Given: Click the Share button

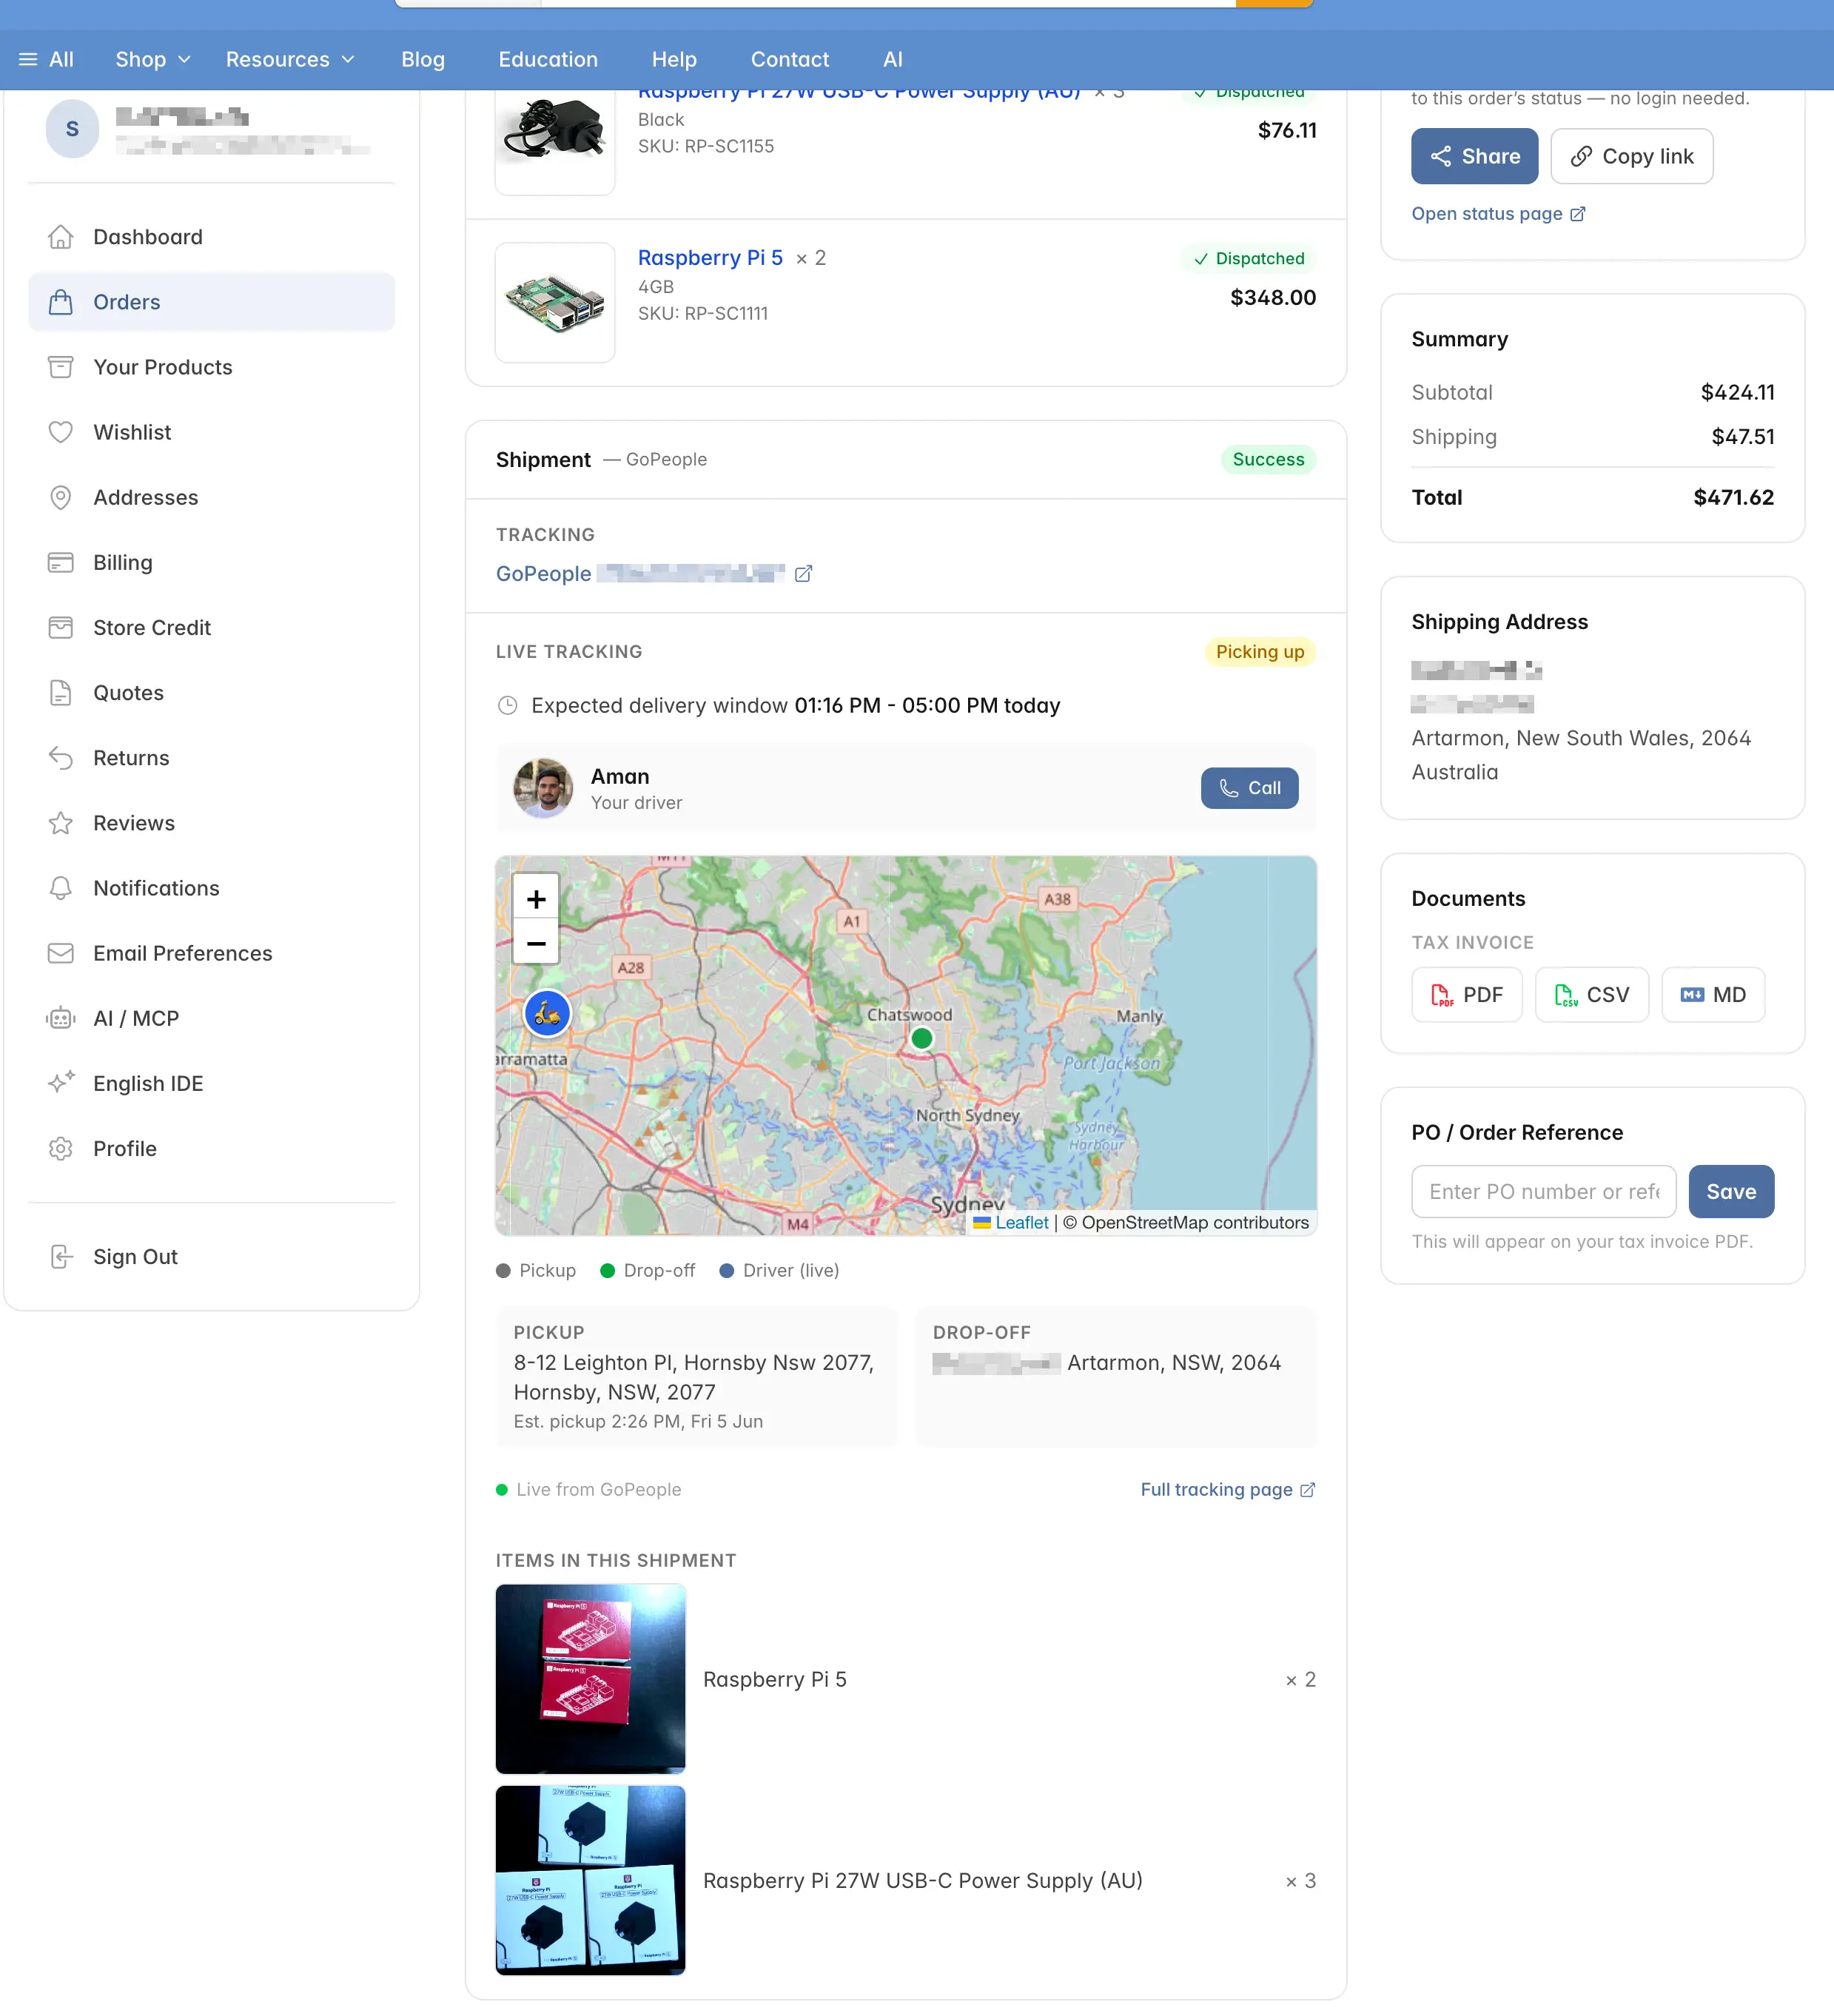Looking at the screenshot, I should point(1474,156).
